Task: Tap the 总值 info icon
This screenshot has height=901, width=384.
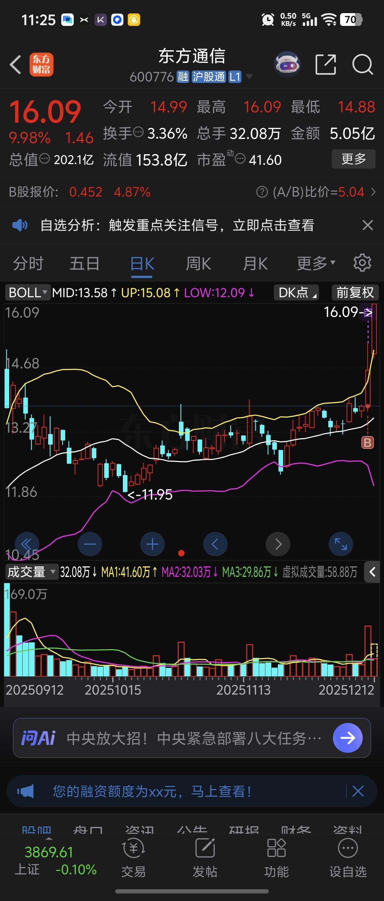Action: (44, 158)
